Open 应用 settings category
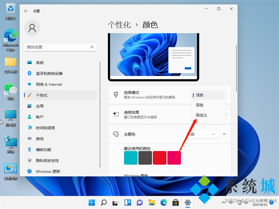The width and height of the screenshot is (279, 209). [x=60, y=106]
